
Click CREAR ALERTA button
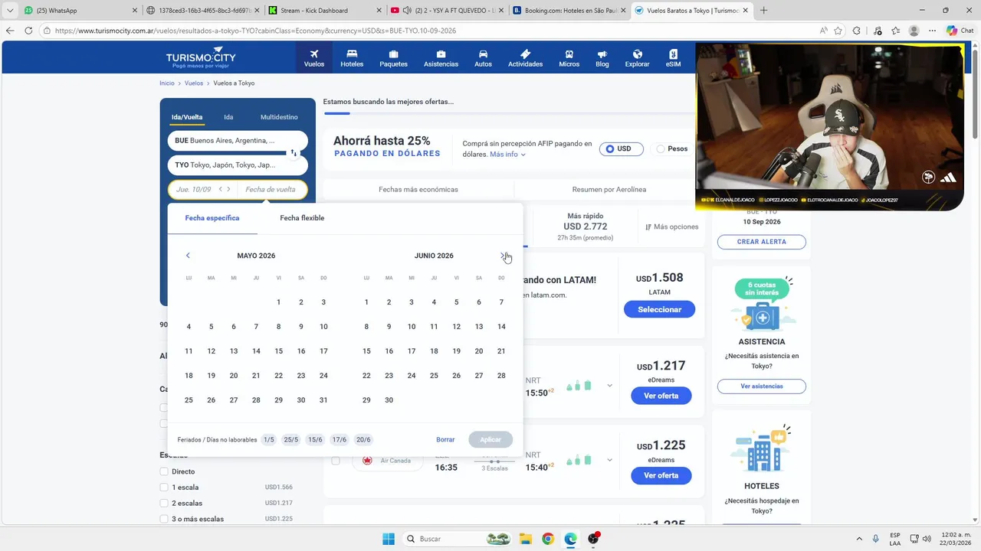point(762,242)
